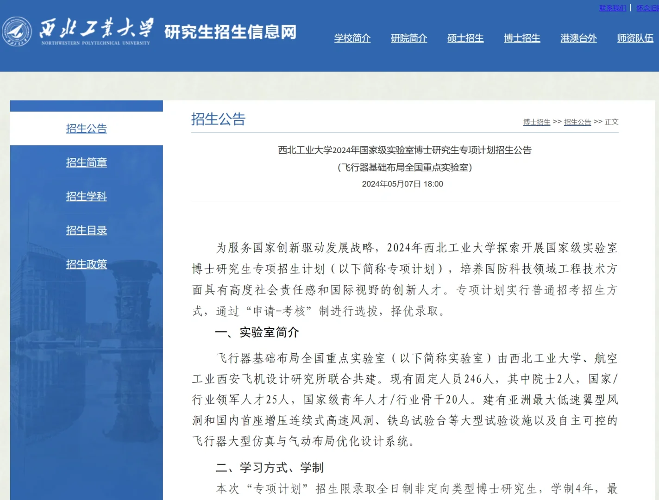Open 招生学科 in the sidebar
Viewport: 659px width, 500px height.
pyautogui.click(x=87, y=196)
